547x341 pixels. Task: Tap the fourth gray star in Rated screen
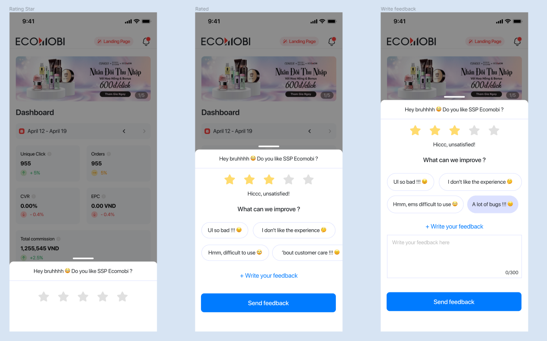click(289, 179)
